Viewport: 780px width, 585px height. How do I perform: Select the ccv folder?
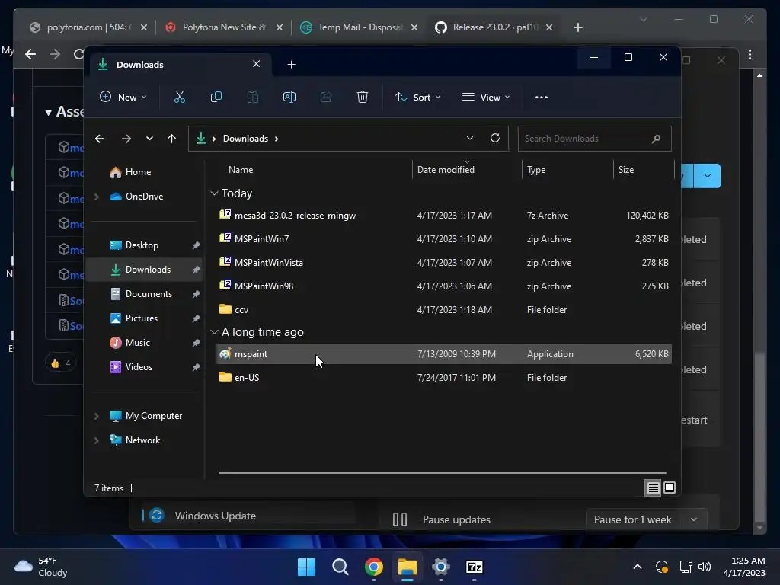pyautogui.click(x=444, y=309)
